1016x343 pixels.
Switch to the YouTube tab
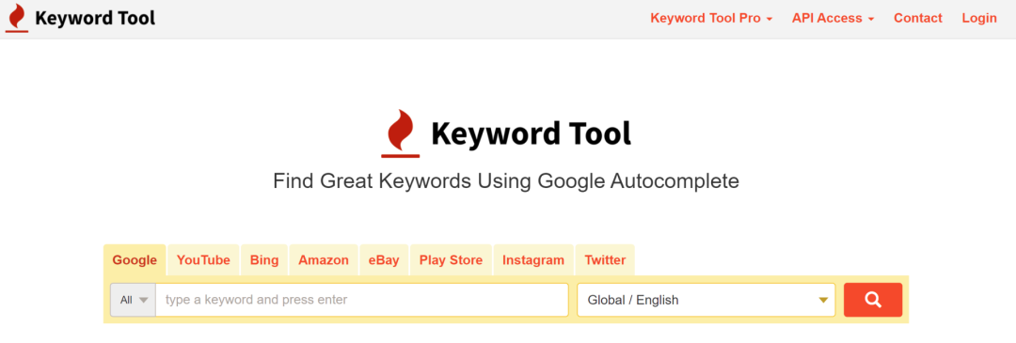coord(203,260)
